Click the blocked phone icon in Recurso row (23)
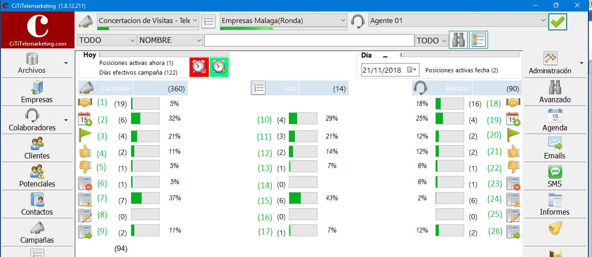 pos(513,183)
